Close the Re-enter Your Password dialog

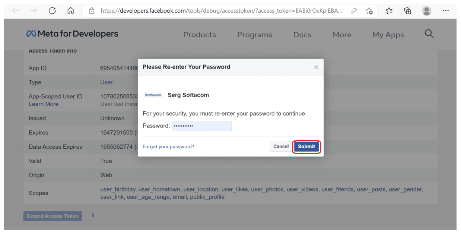click(316, 67)
